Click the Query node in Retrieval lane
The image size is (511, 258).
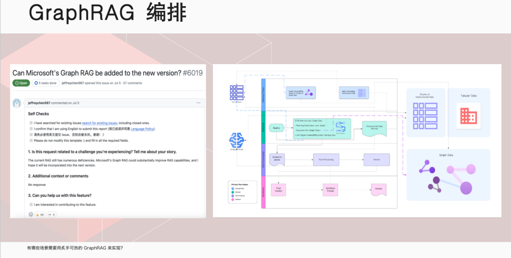(x=276, y=128)
